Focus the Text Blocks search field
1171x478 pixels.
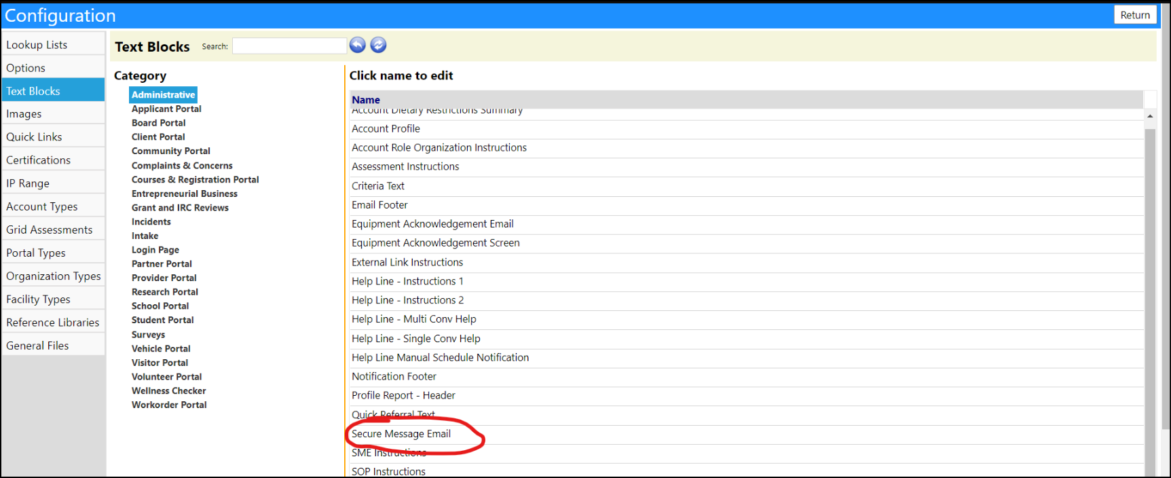tap(290, 45)
